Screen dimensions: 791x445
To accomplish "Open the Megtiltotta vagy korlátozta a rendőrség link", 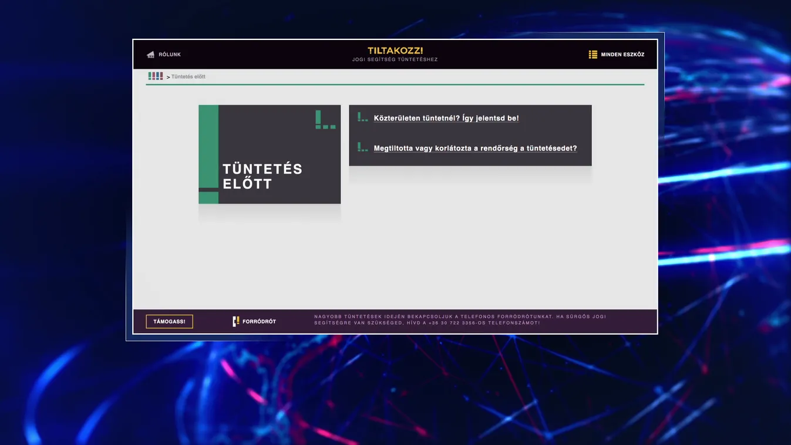I will tap(475, 148).
